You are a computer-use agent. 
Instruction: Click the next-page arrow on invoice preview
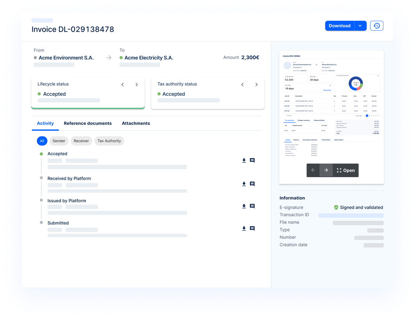click(x=326, y=170)
